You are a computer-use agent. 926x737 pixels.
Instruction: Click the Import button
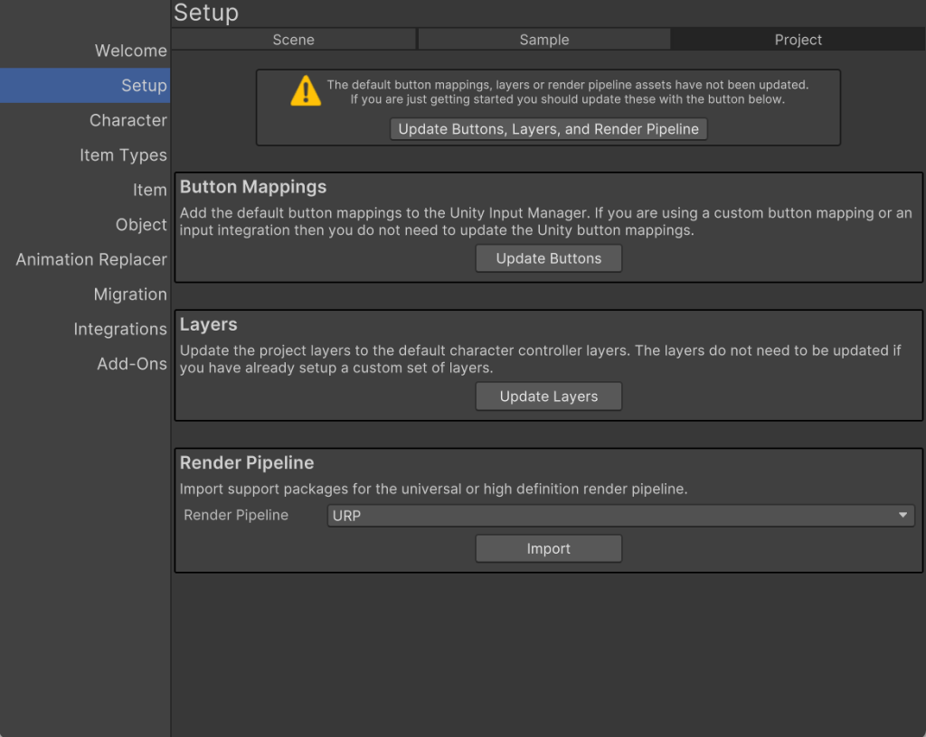(548, 548)
